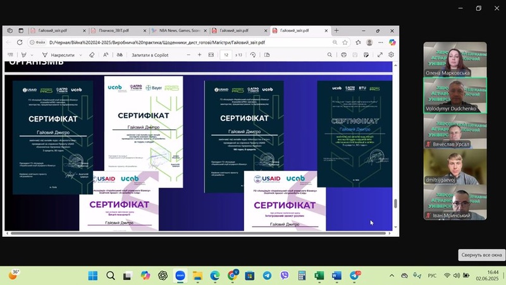Screen dimensions: 506x285
Task: Rotate the PDF page
Action: pos(253,55)
